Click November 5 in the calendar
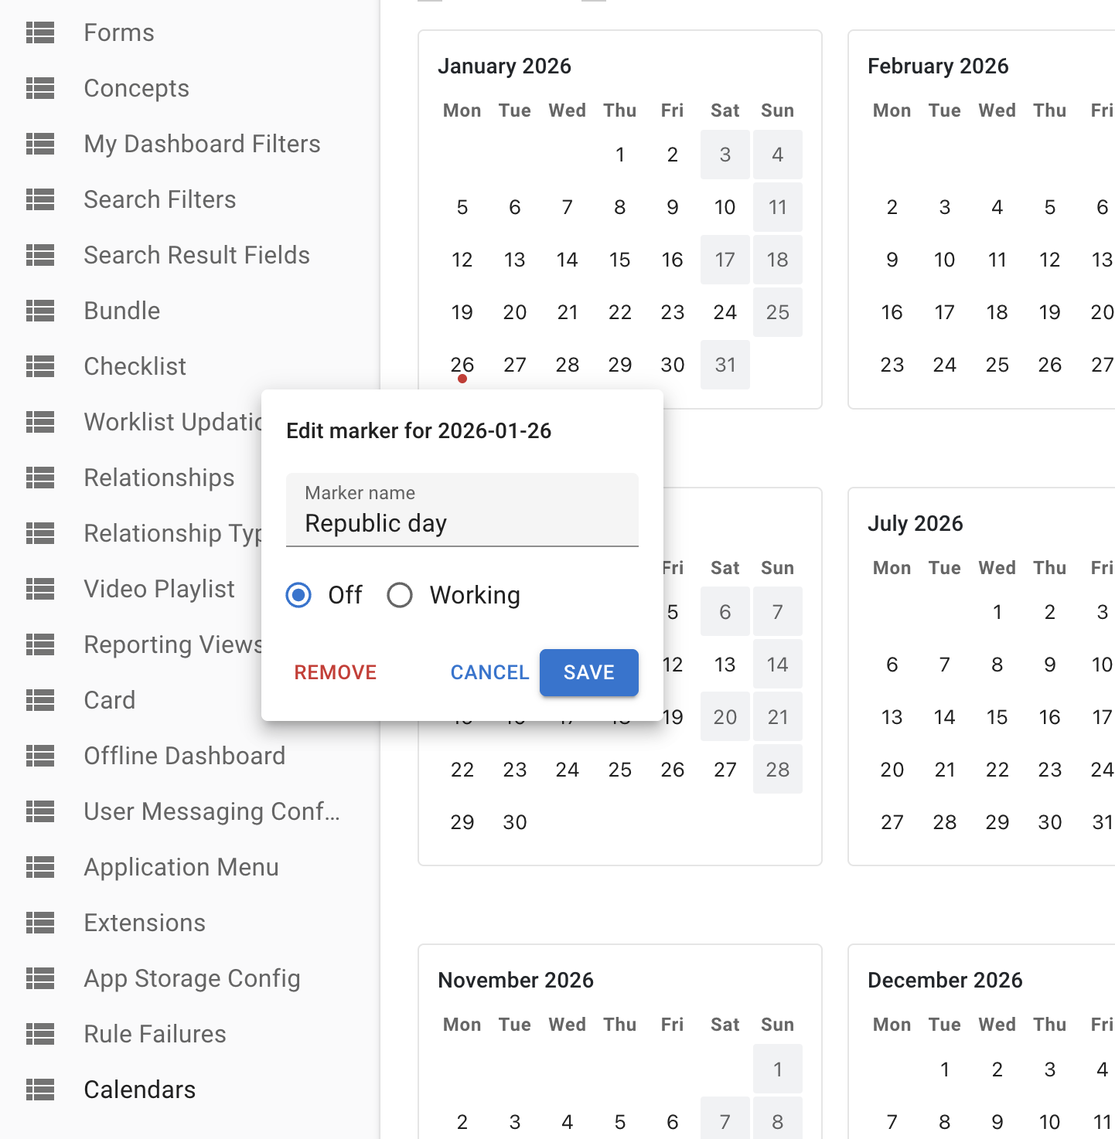Screen dimensions: 1115x1139 [620, 1122]
